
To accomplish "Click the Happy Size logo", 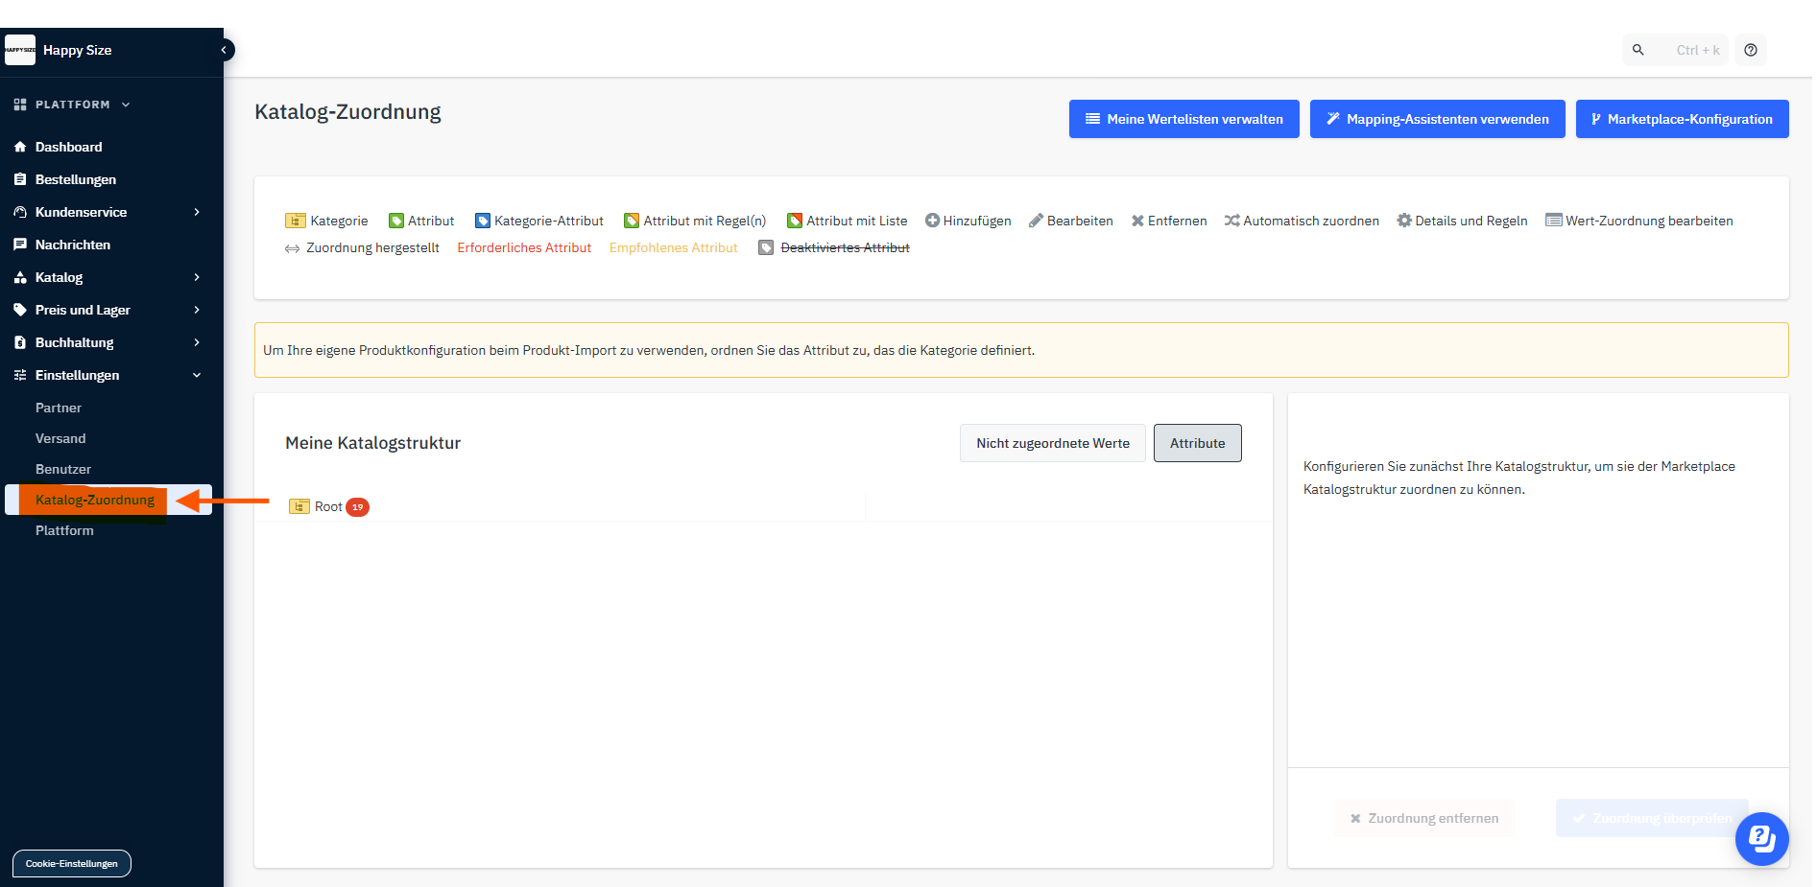I will tap(20, 50).
